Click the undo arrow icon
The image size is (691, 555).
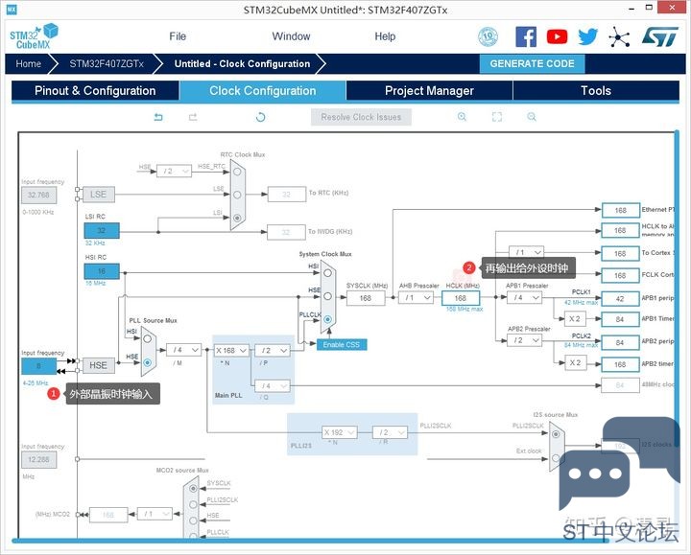[x=158, y=117]
